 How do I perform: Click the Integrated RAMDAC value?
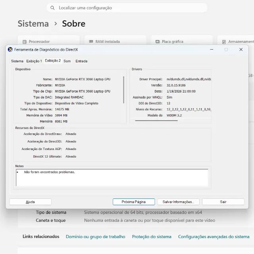click(69, 97)
